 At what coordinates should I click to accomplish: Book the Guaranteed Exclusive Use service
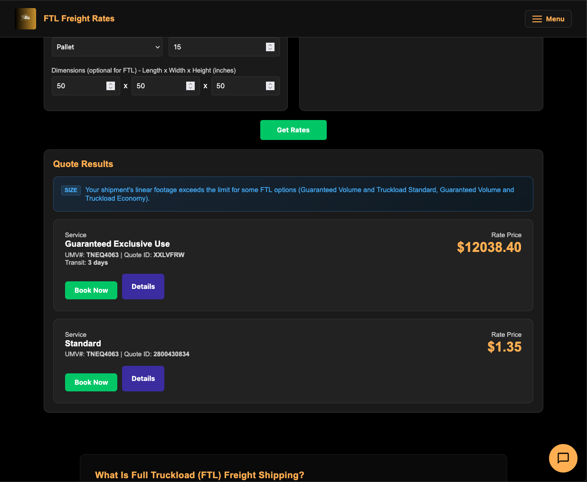coord(91,290)
